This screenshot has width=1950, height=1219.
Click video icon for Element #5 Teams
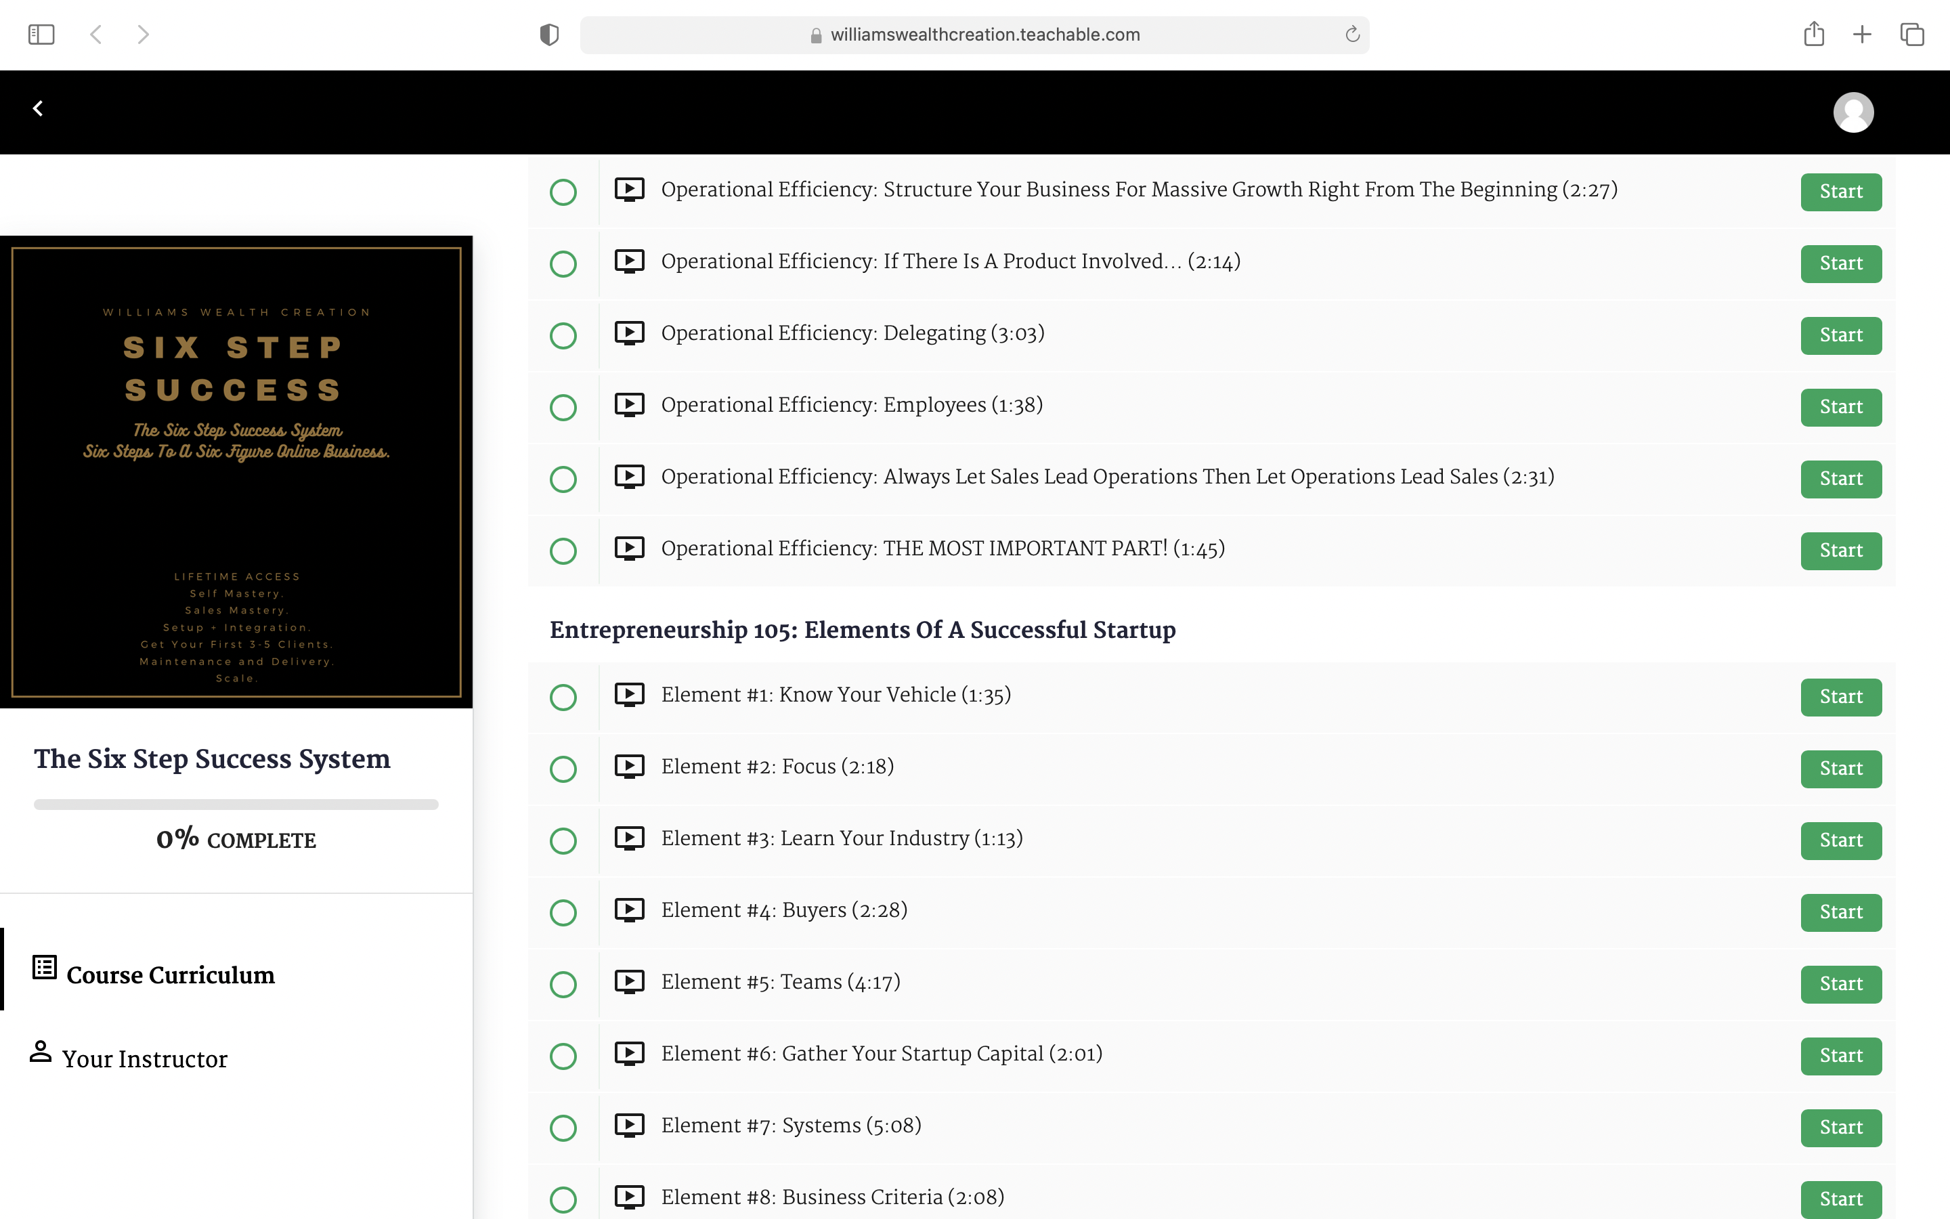[x=629, y=982]
